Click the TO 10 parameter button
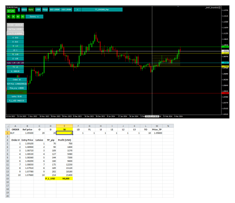The image size is (235, 203). coord(15,67)
